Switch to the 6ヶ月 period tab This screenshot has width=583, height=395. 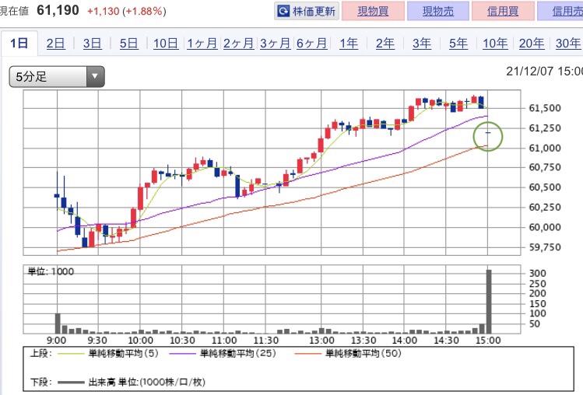coord(311,44)
